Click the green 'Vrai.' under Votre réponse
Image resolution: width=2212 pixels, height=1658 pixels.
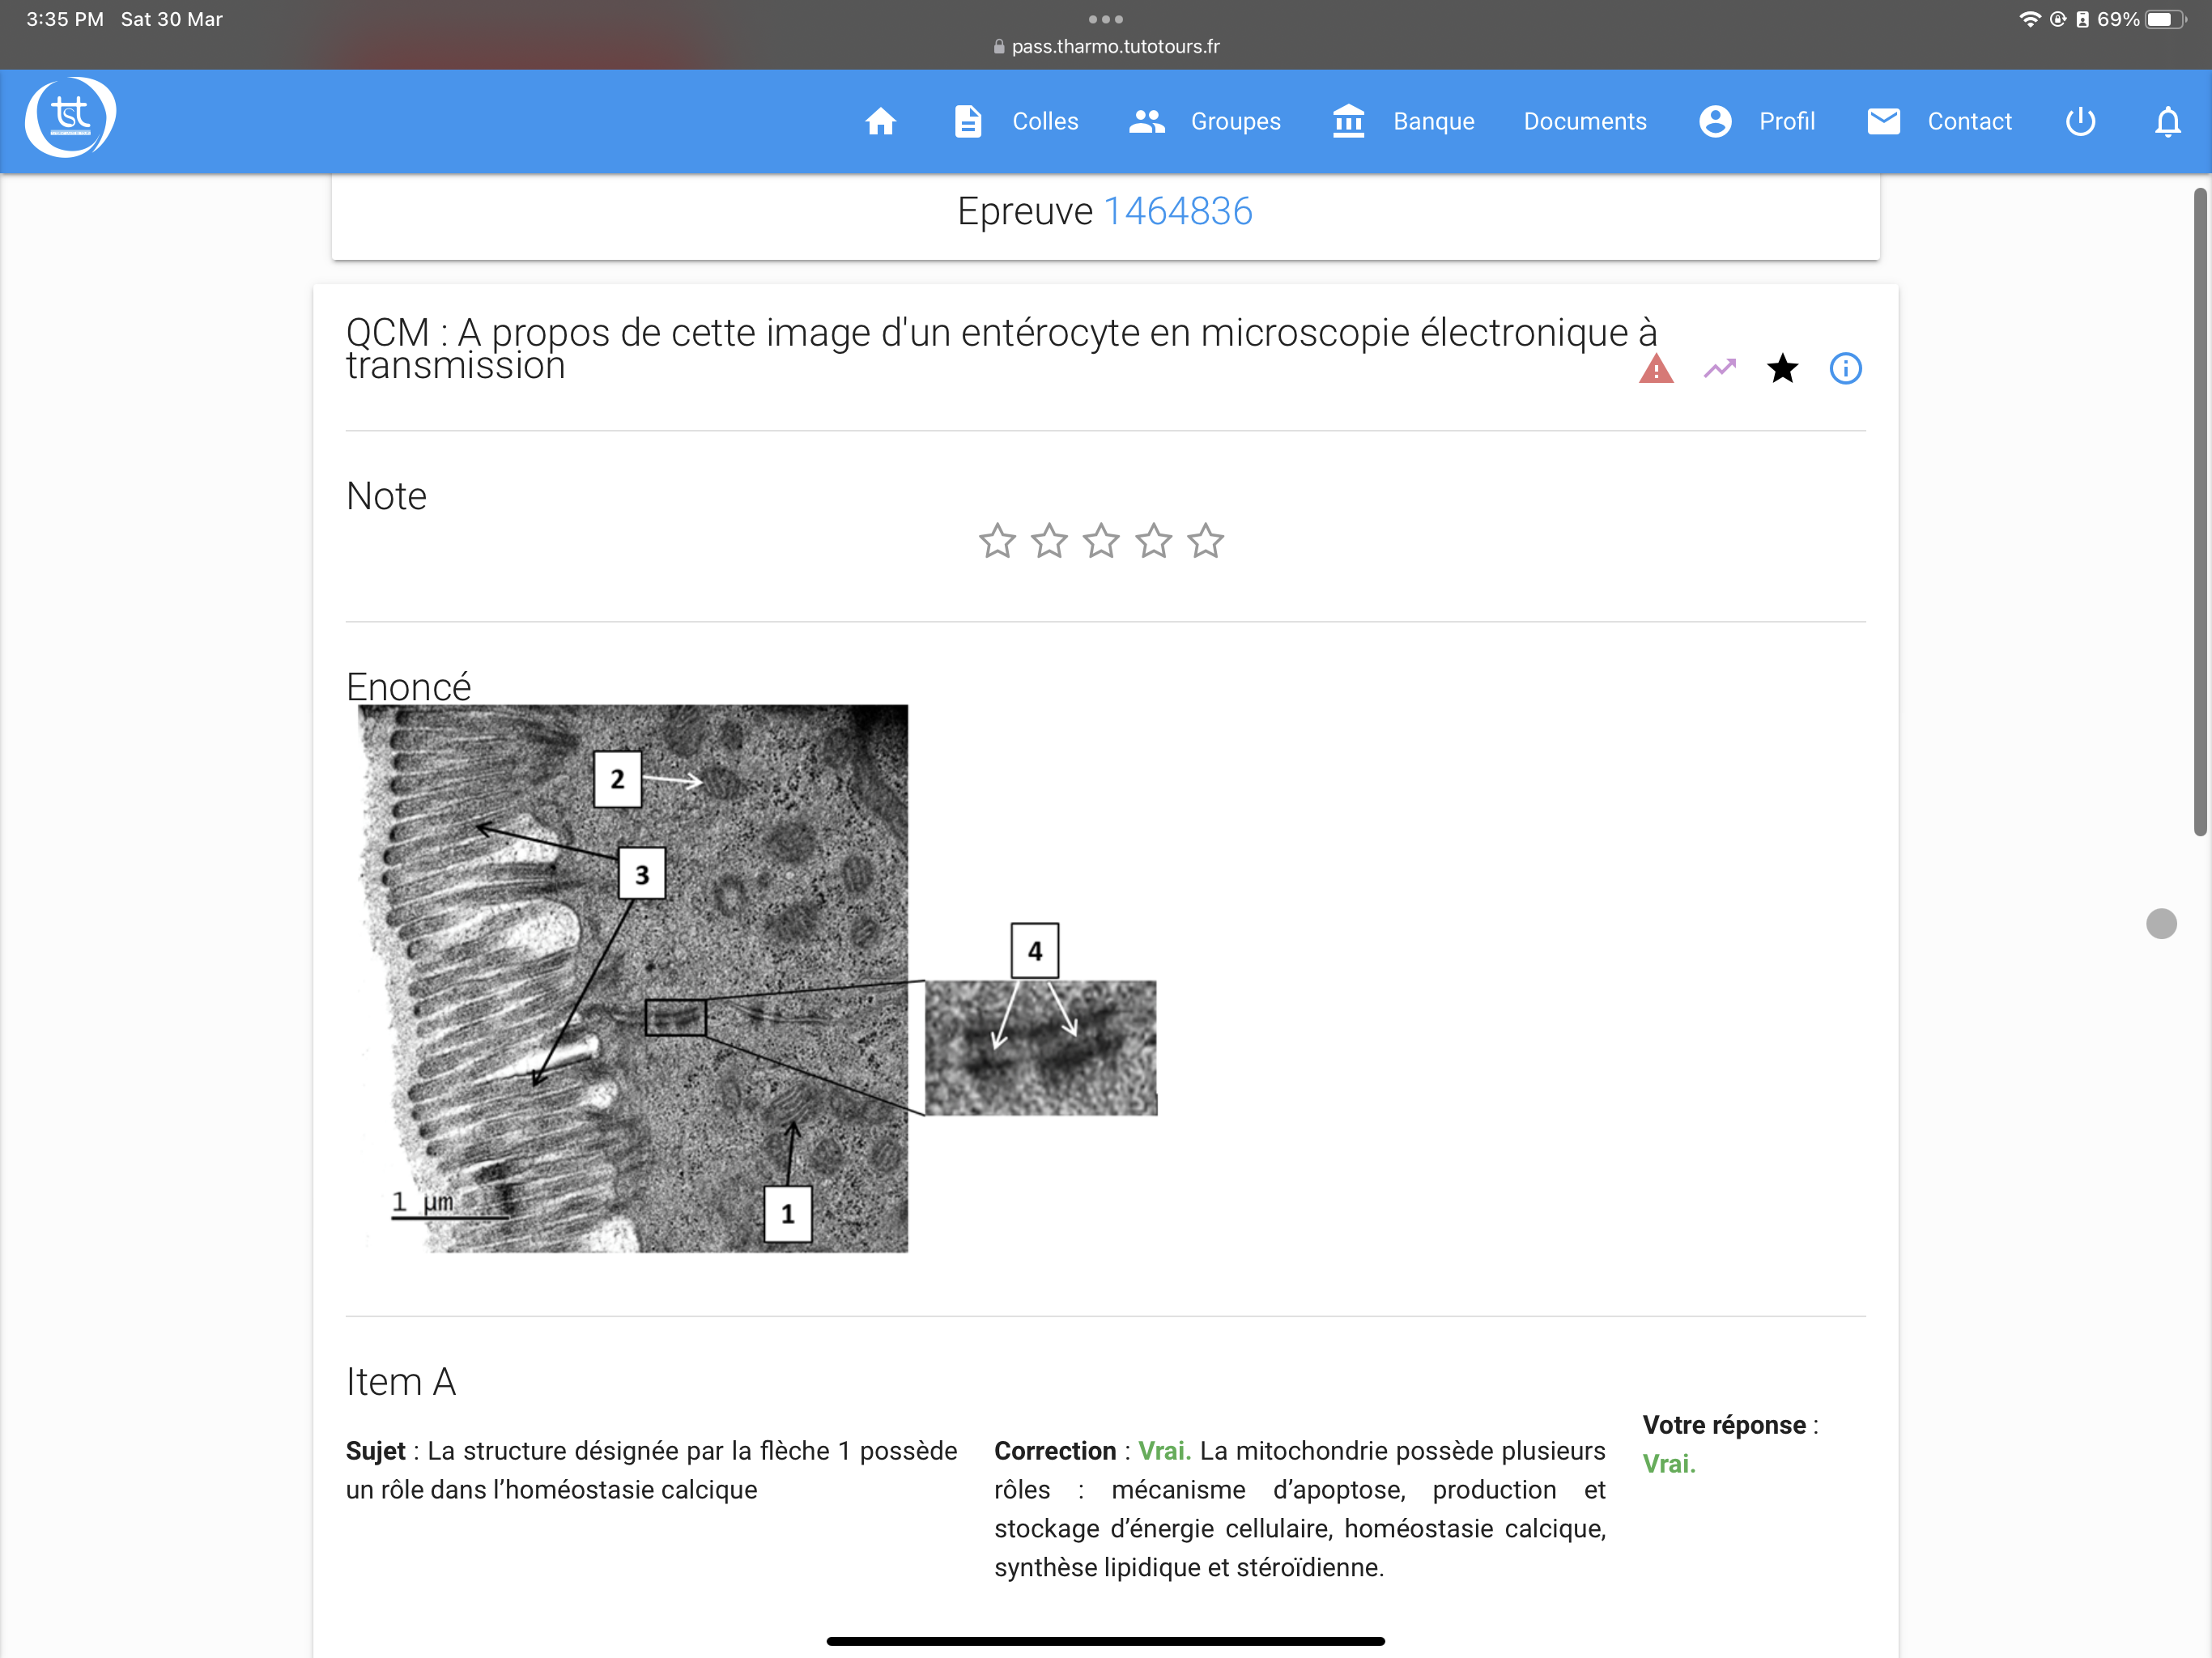[1669, 1464]
